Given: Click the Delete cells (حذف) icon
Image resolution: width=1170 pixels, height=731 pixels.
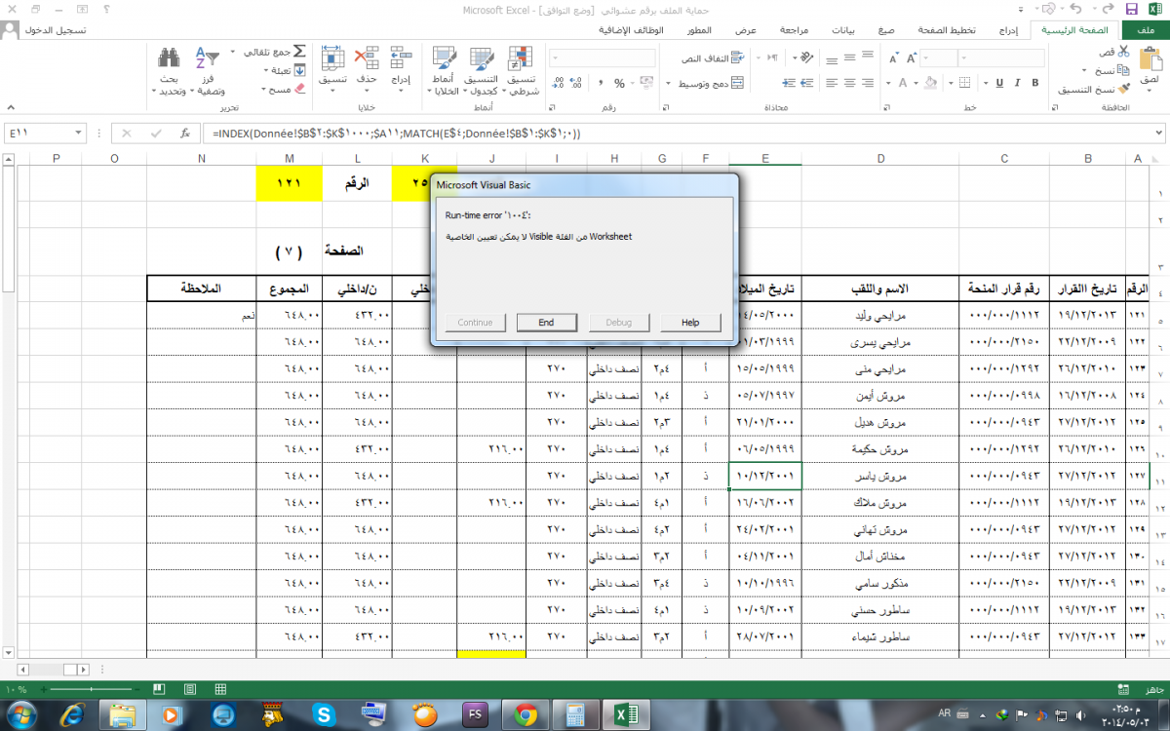Looking at the screenshot, I should click(367, 57).
